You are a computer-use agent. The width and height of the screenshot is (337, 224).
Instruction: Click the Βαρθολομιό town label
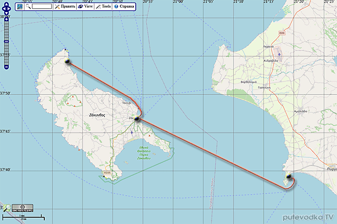pyautogui.click(x=249, y=82)
